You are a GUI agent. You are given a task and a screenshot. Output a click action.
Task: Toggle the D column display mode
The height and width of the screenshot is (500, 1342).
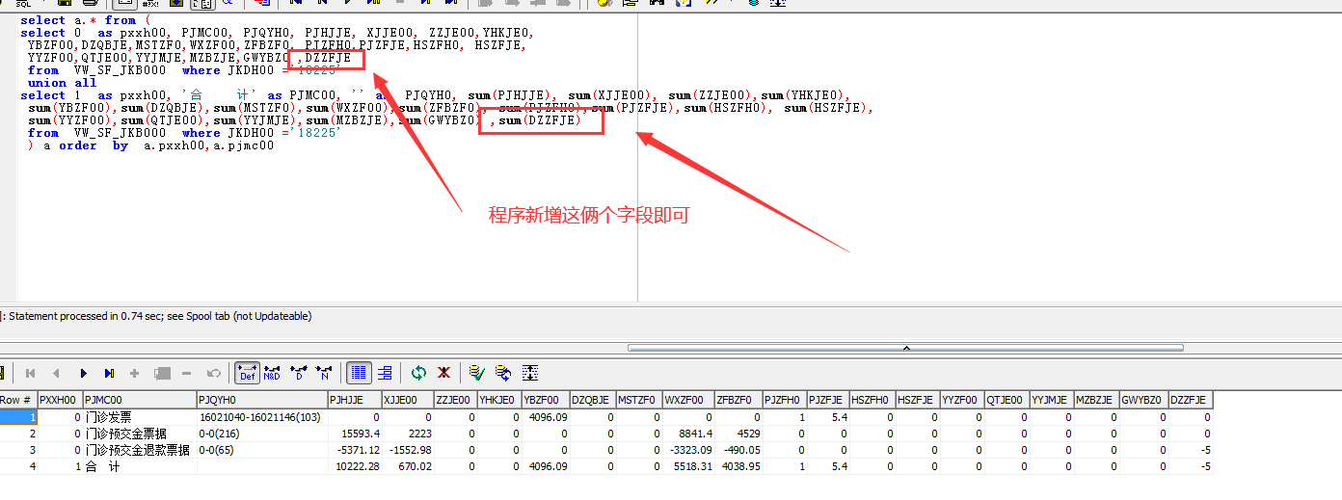coord(299,373)
